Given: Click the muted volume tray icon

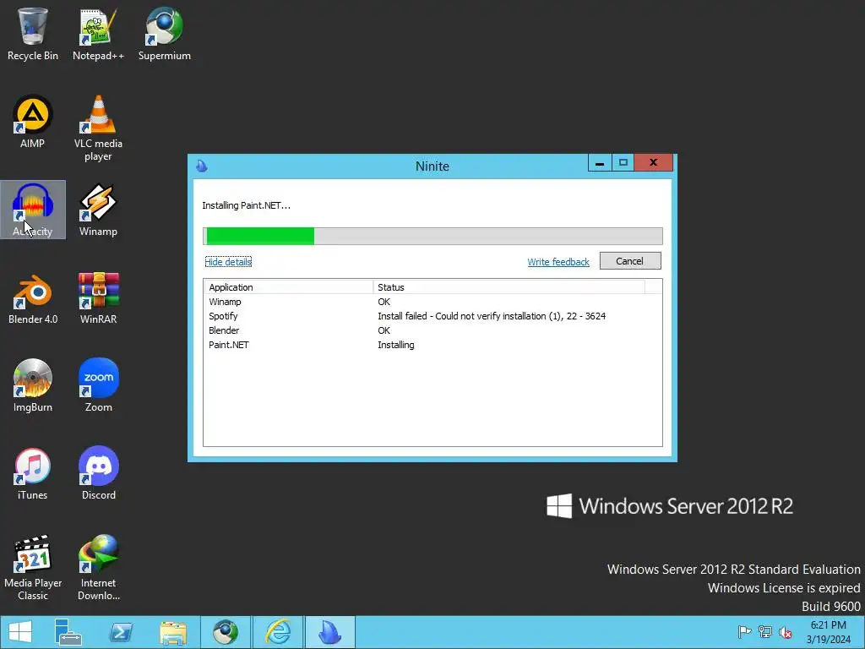Looking at the screenshot, I should 785,632.
